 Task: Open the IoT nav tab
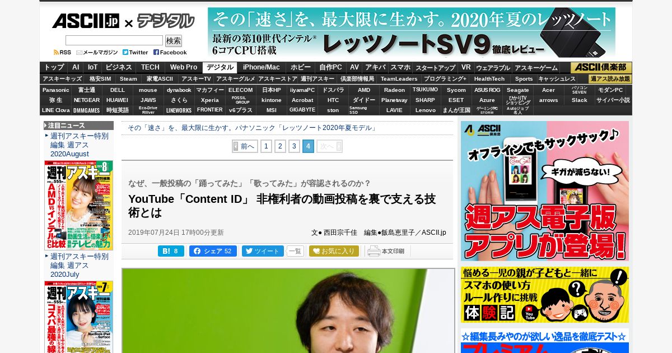click(92, 67)
